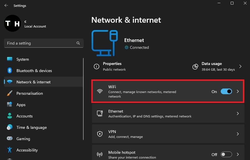The height and width of the screenshot is (160, 250).
Task: Click the Properties info icon
Action: tap(97, 67)
